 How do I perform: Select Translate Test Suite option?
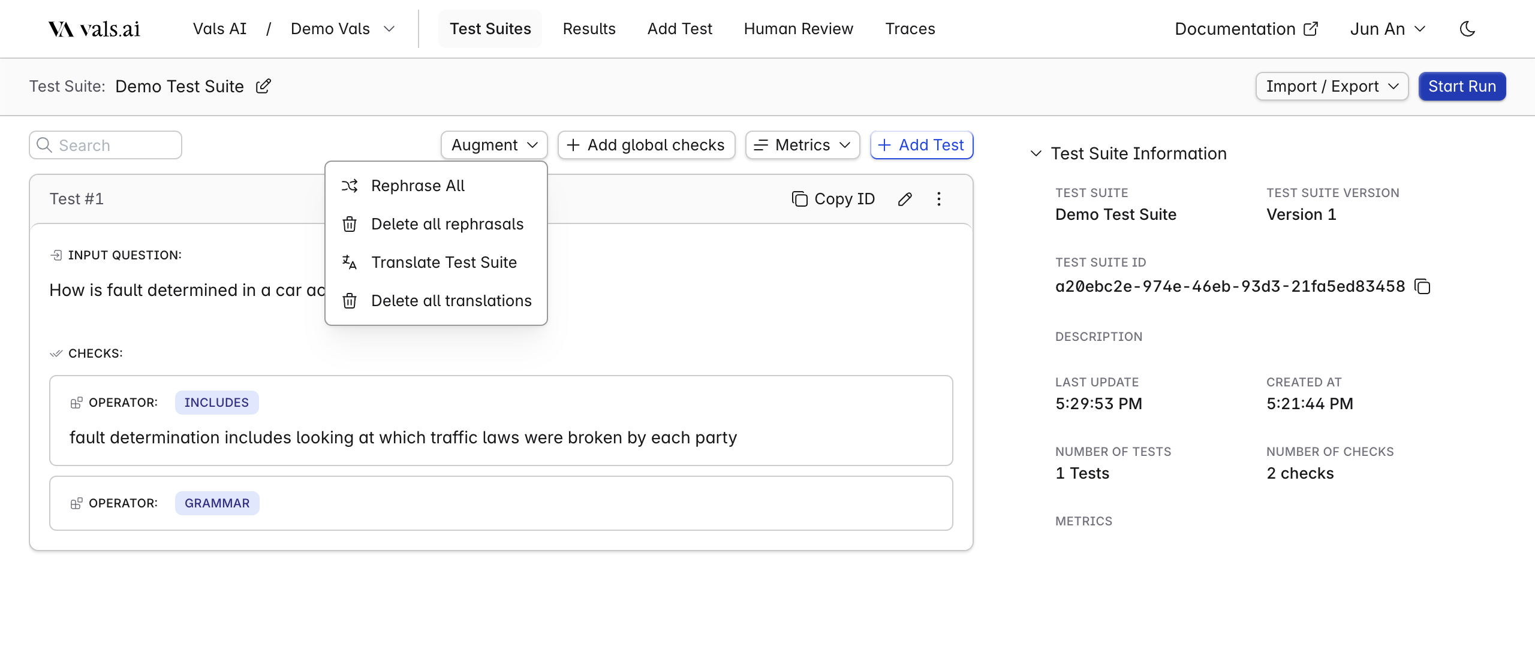(444, 262)
